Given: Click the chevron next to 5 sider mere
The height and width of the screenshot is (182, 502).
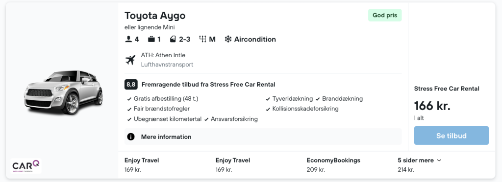Looking at the screenshot, I should (x=439, y=160).
